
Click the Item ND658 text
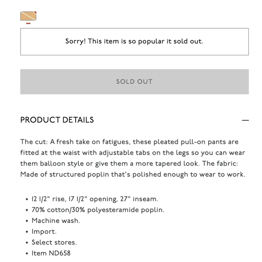[51, 253]
